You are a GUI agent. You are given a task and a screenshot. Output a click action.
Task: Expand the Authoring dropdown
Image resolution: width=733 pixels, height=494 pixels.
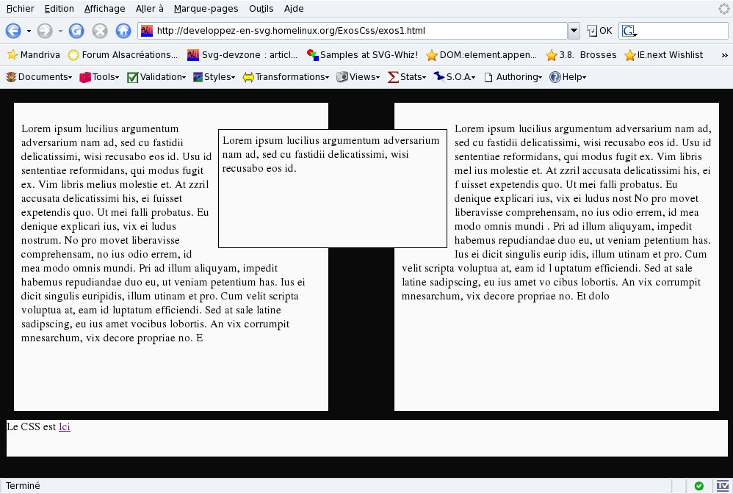541,78
